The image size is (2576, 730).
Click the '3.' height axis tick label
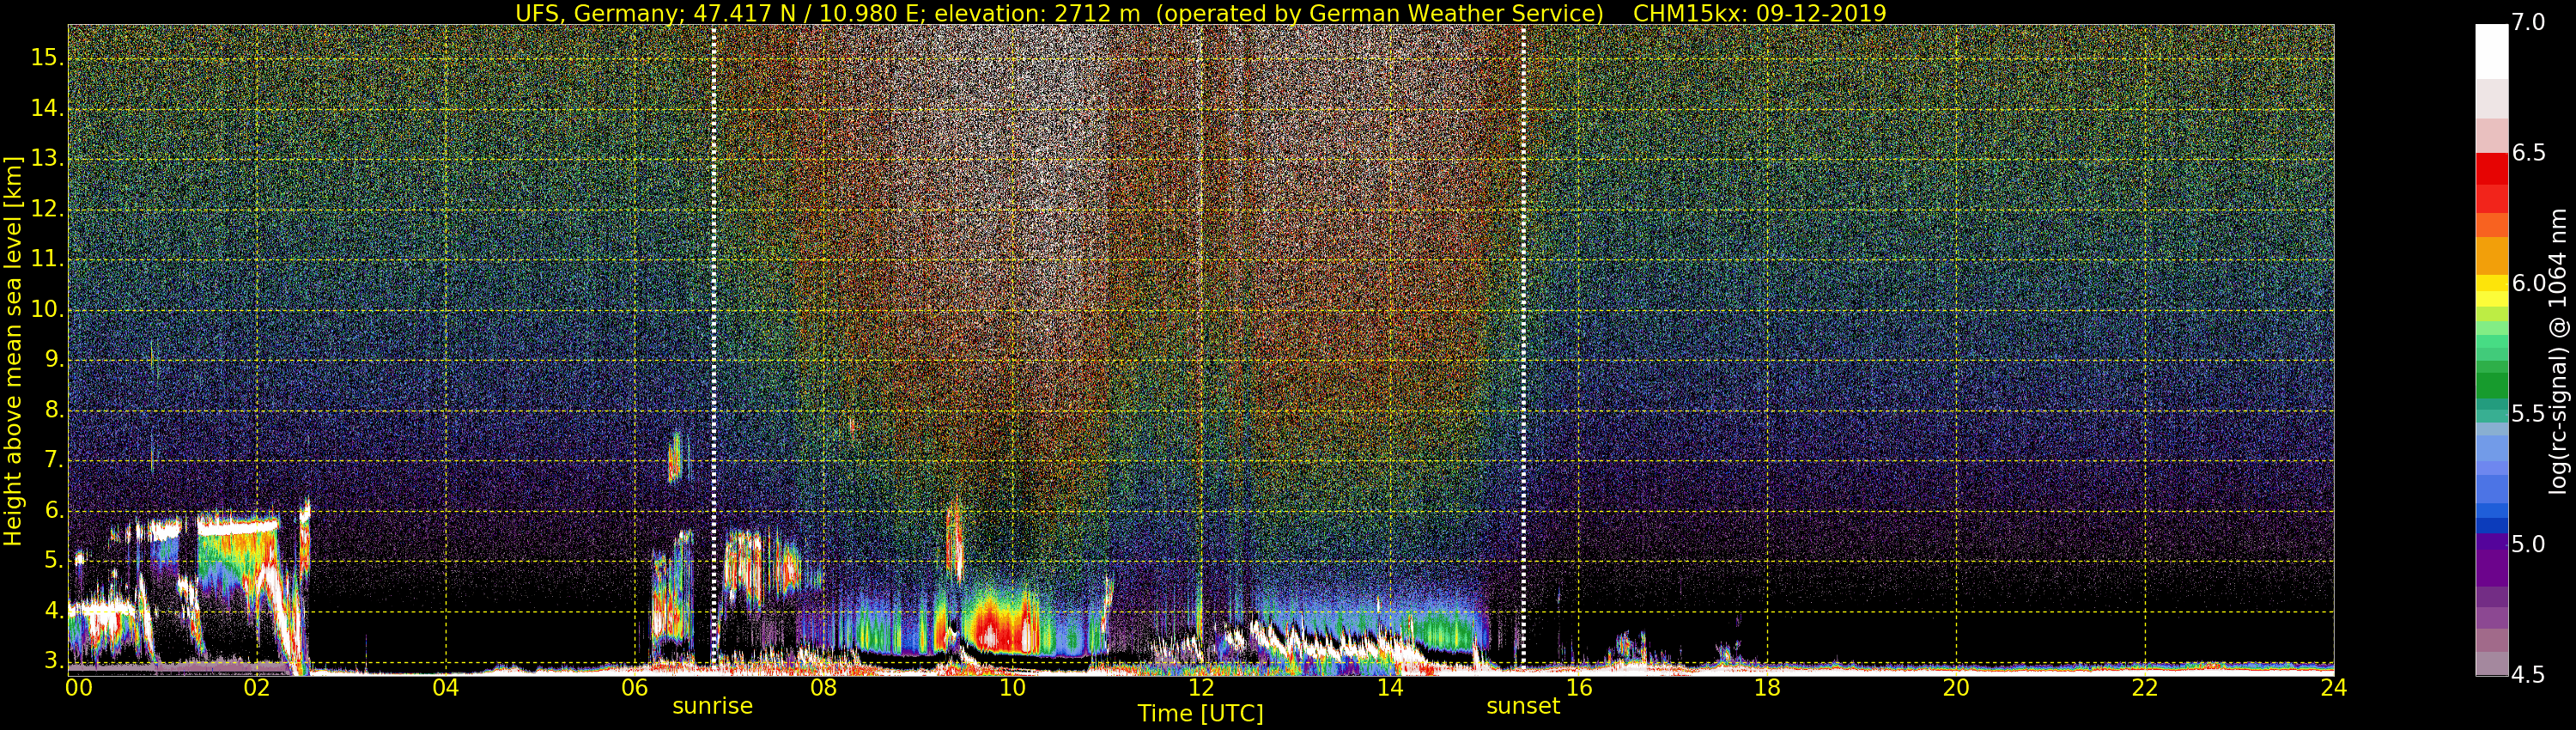coord(54,661)
